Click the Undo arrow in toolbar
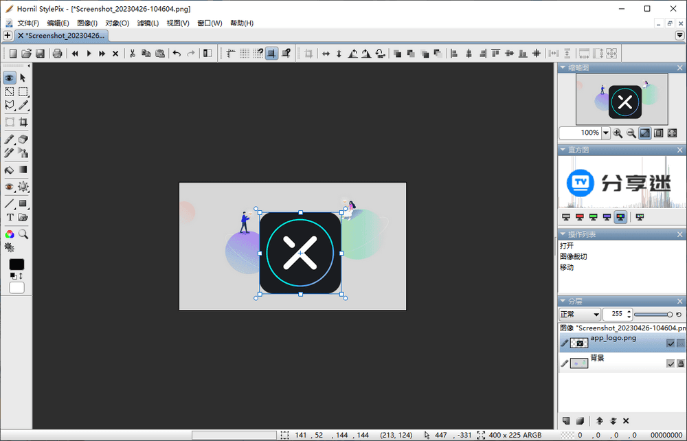 [x=177, y=54]
